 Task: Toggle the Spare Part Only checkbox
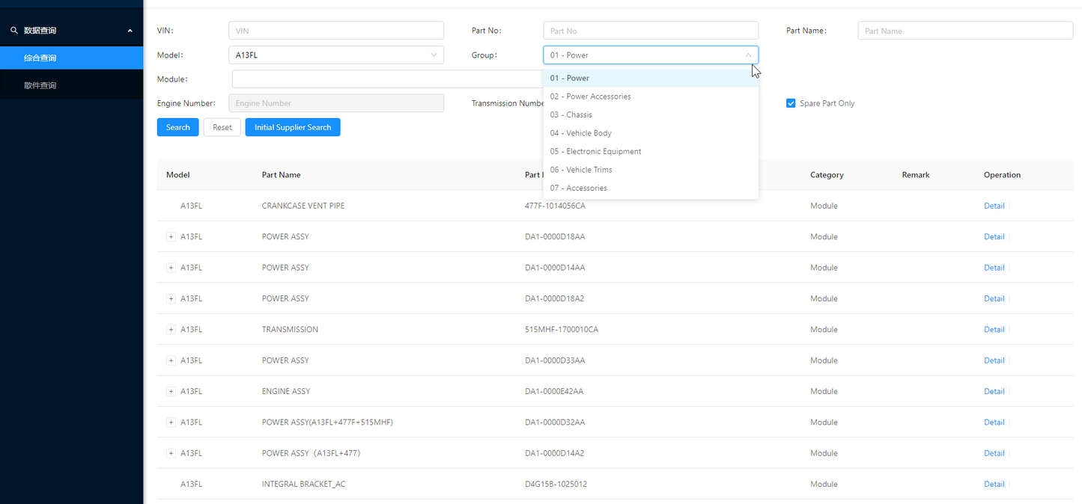(791, 103)
